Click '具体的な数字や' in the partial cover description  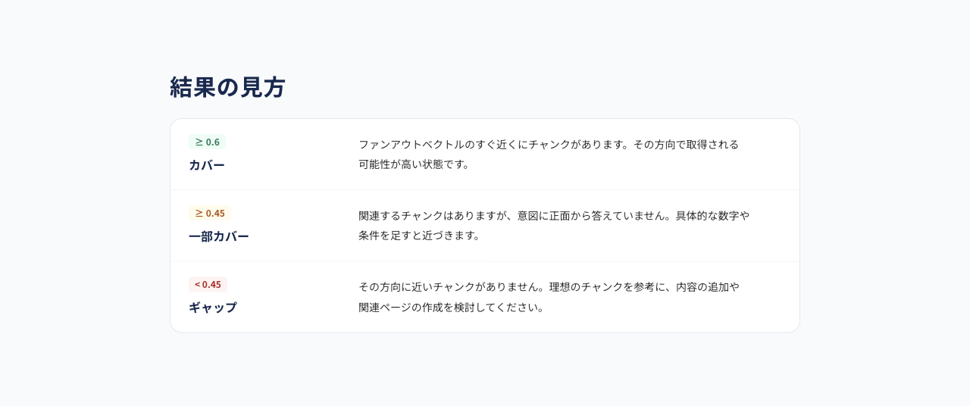[x=712, y=215]
